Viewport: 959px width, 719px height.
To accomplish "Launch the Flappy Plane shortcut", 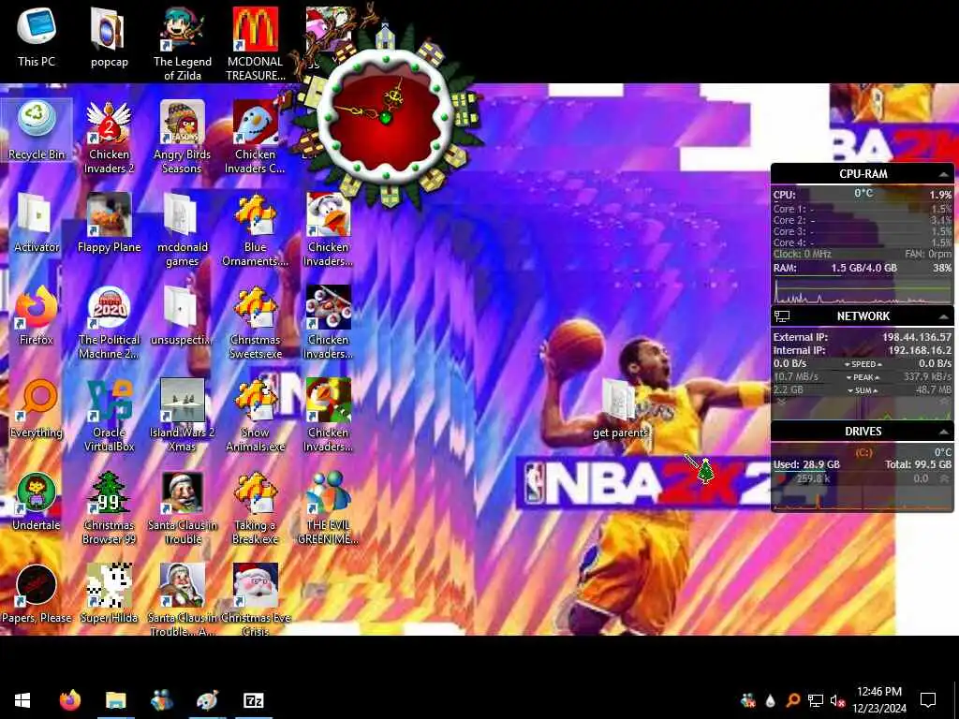I will [x=109, y=223].
